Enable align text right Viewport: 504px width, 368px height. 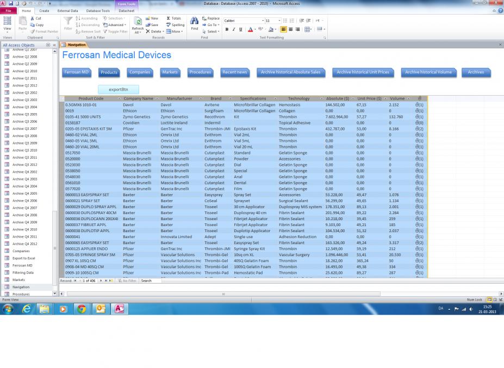[297, 29]
